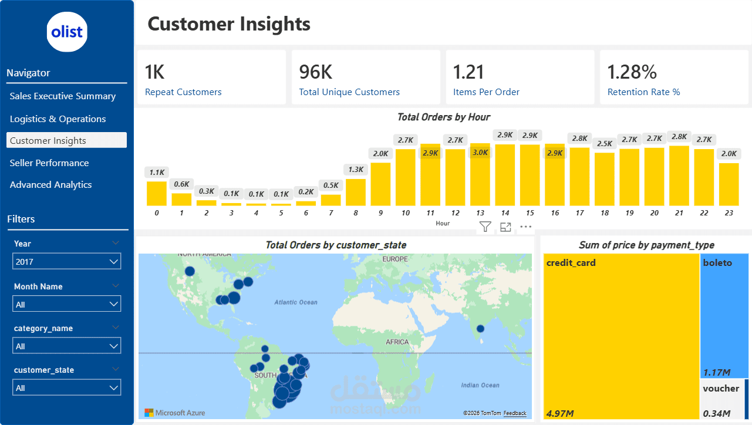Collapse the category_name filter section
The width and height of the screenshot is (752, 425).
click(x=116, y=327)
